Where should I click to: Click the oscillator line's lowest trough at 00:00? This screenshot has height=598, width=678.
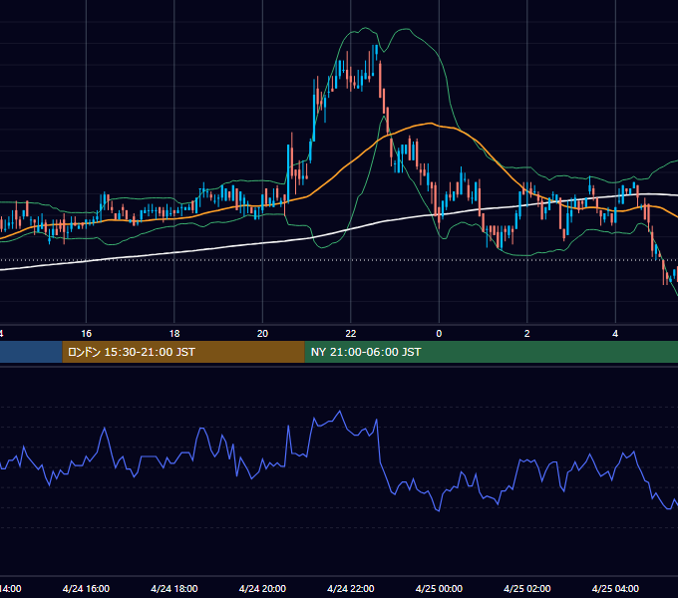439,510
